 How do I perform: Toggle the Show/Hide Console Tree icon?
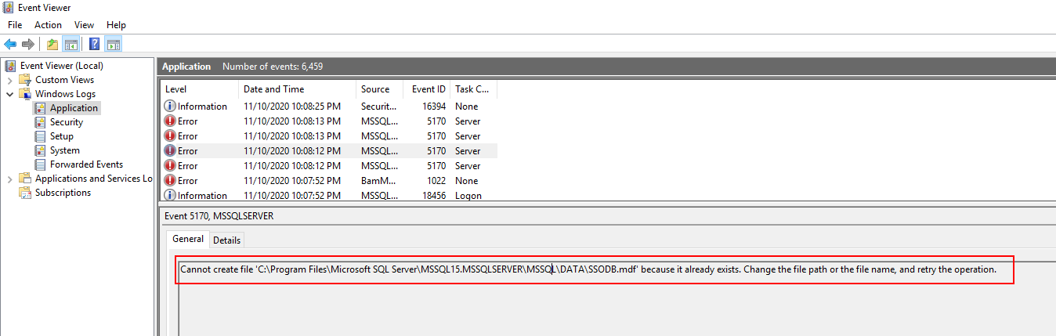[x=71, y=44]
